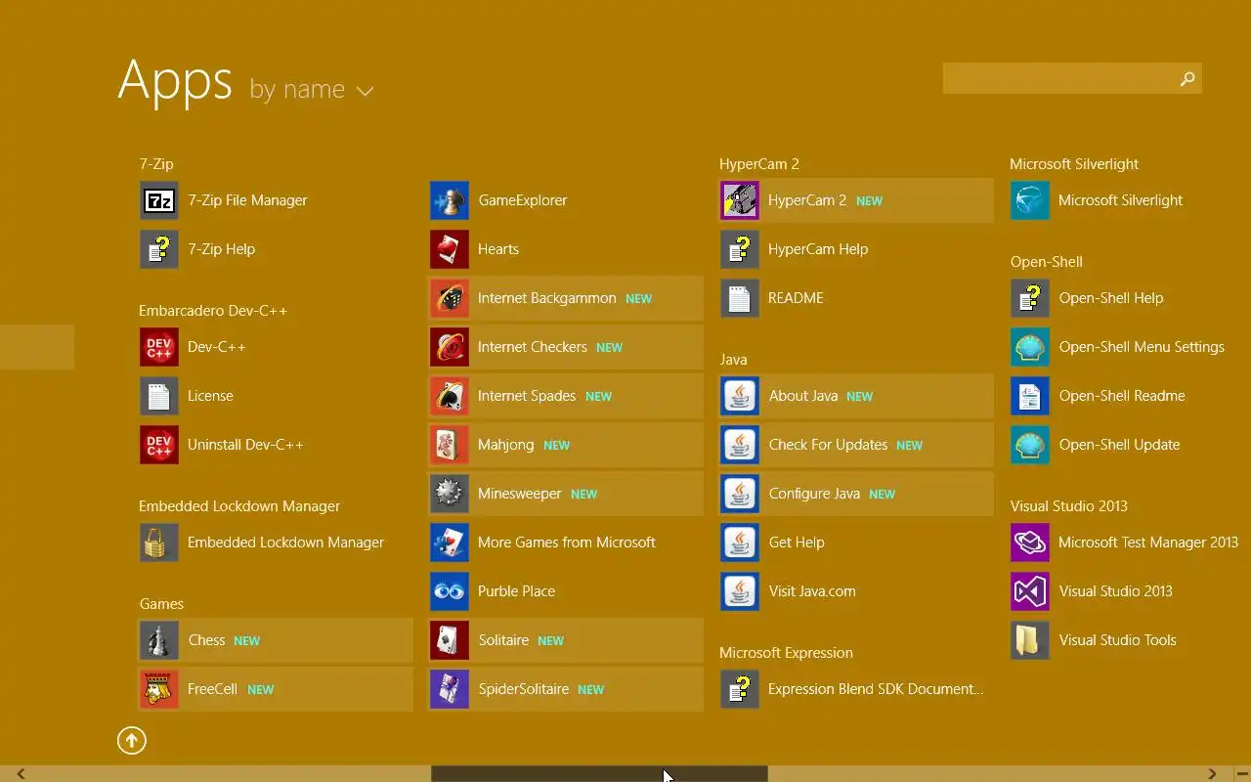Open HyperCam Help icon
This screenshot has width=1251, height=782.
pyautogui.click(x=740, y=249)
